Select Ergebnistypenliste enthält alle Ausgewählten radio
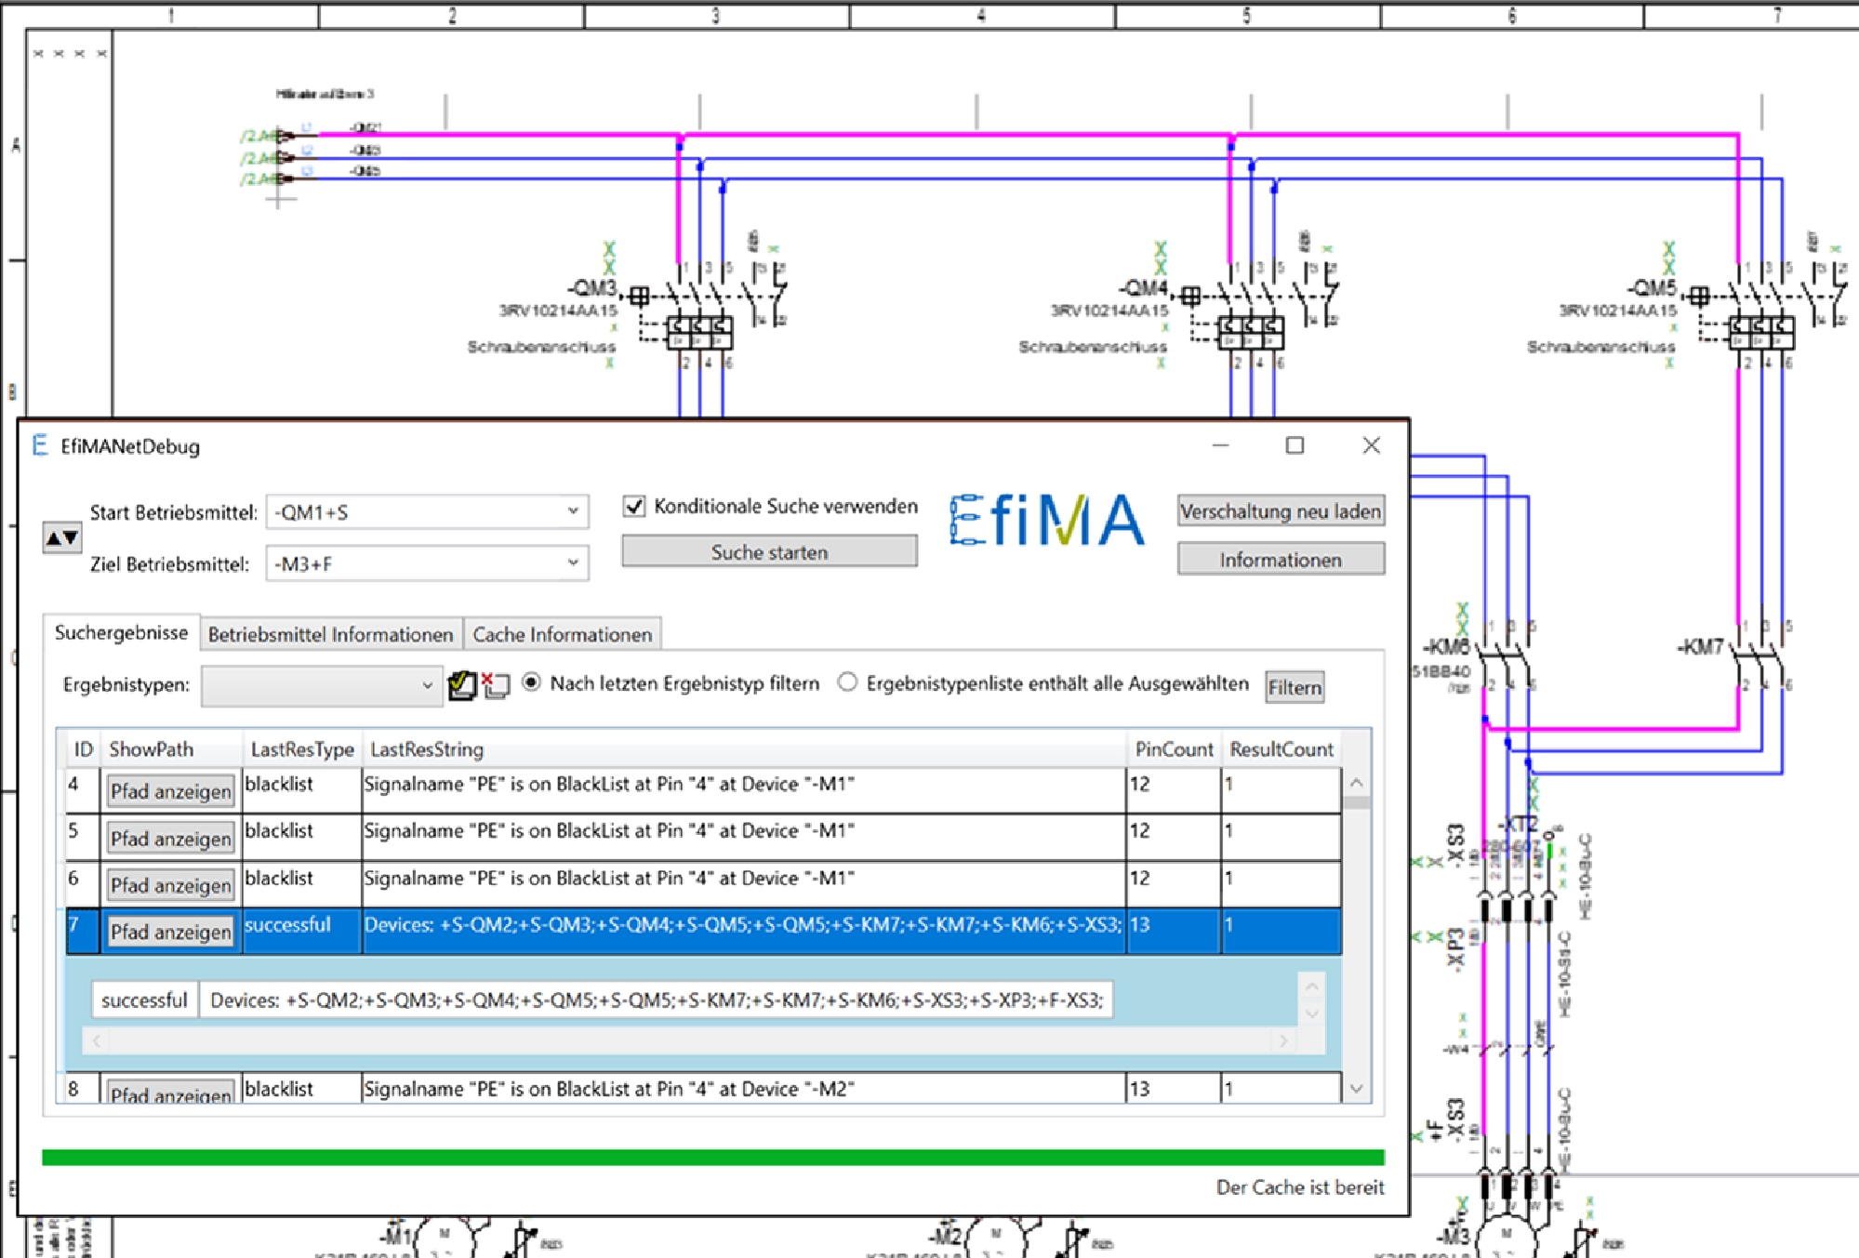The height and width of the screenshot is (1258, 1859). tap(847, 682)
